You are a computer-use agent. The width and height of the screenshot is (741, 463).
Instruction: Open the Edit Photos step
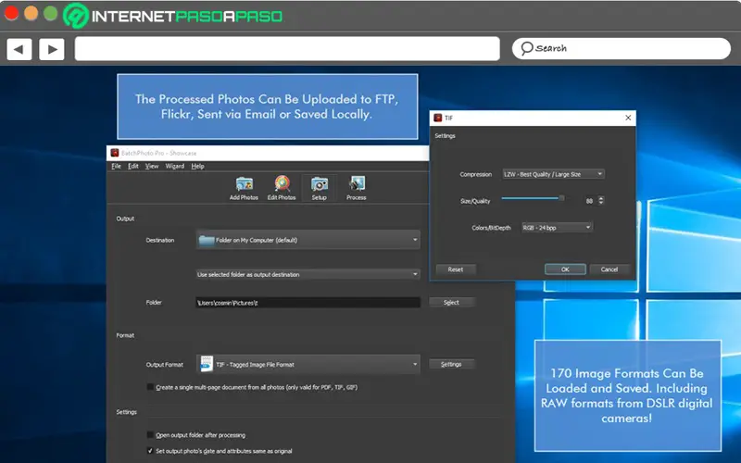click(x=282, y=188)
